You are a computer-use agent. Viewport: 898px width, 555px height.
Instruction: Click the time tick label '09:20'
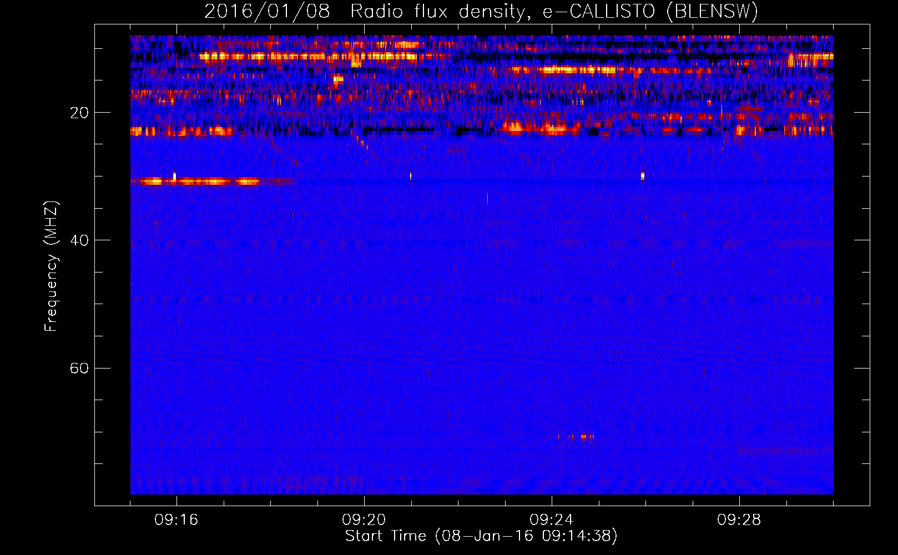364,519
